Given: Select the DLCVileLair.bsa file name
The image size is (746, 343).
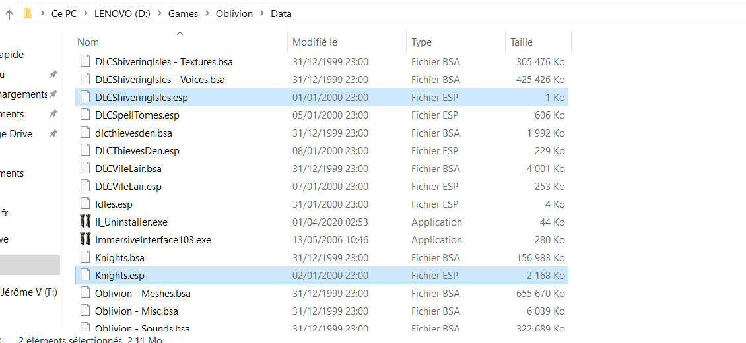Looking at the screenshot, I should [x=128, y=169].
